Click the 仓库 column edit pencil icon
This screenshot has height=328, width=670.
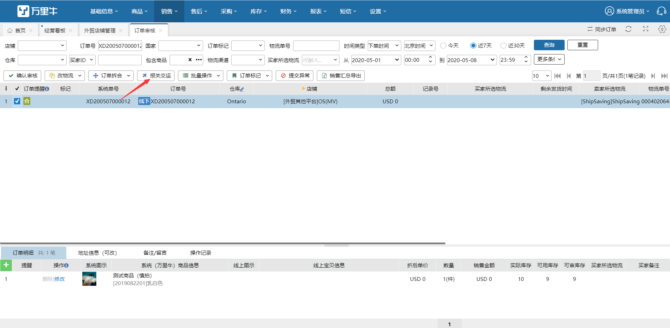pos(242,89)
